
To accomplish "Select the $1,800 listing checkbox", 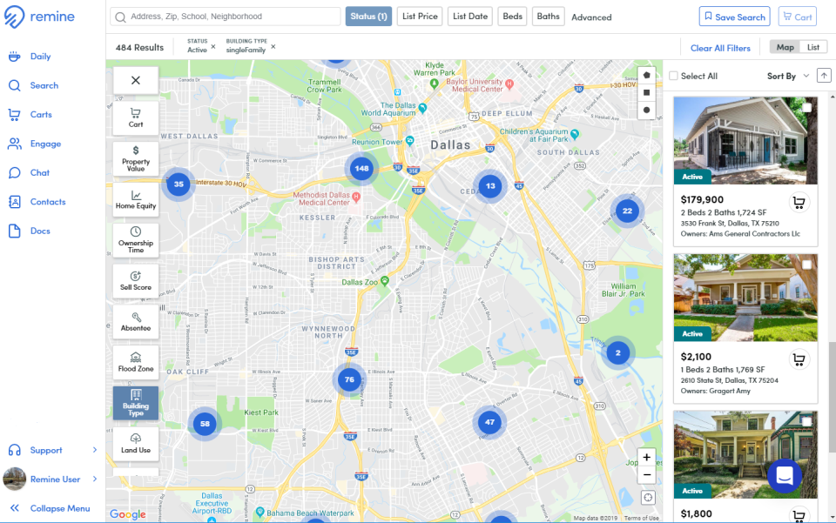I will (x=806, y=422).
